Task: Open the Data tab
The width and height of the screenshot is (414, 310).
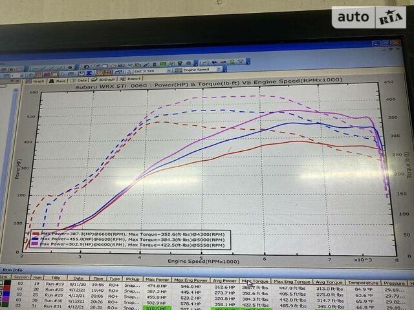Action: point(79,80)
